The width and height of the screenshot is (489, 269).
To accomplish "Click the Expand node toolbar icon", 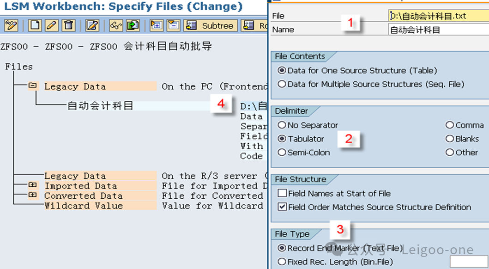I will (x=156, y=25).
